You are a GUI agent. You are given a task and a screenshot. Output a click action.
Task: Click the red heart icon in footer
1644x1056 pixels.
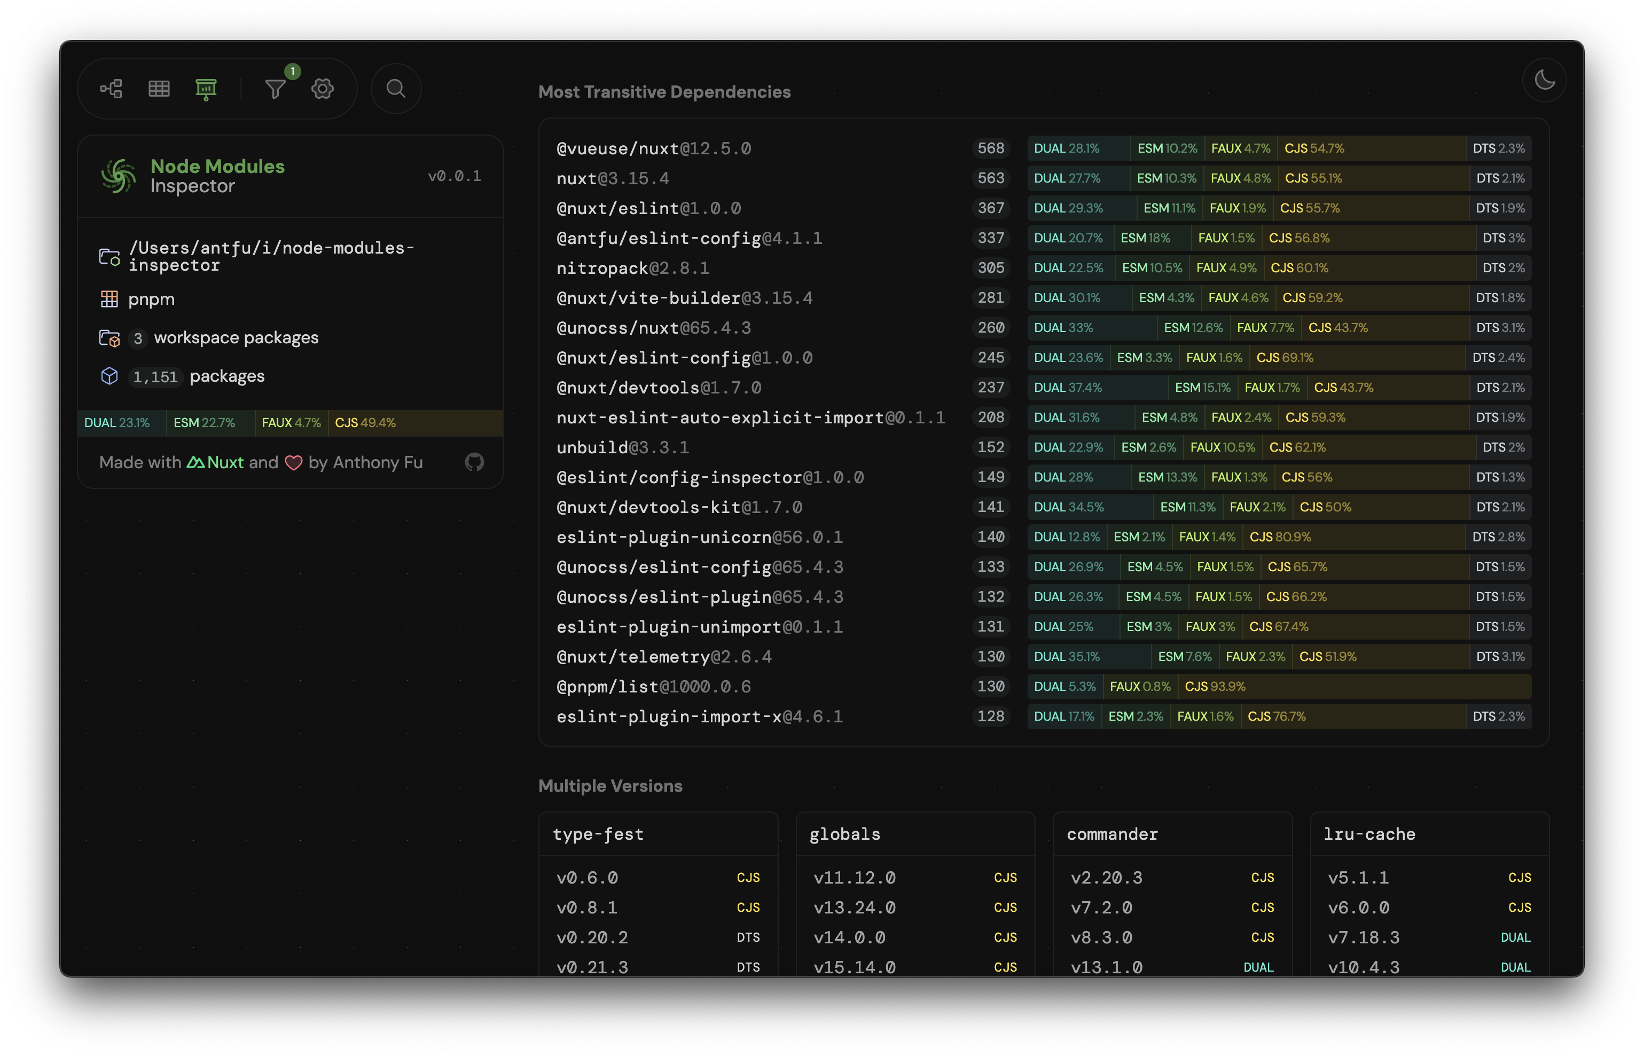tap(294, 463)
